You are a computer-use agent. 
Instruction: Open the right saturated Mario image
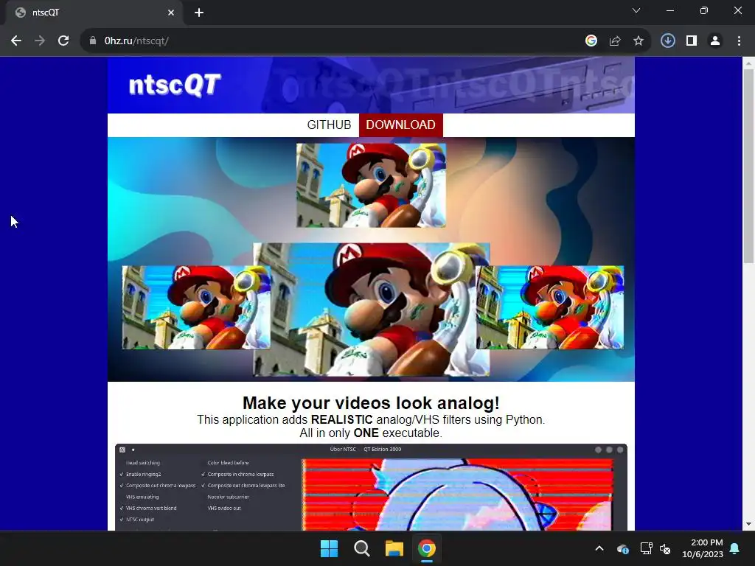point(550,307)
